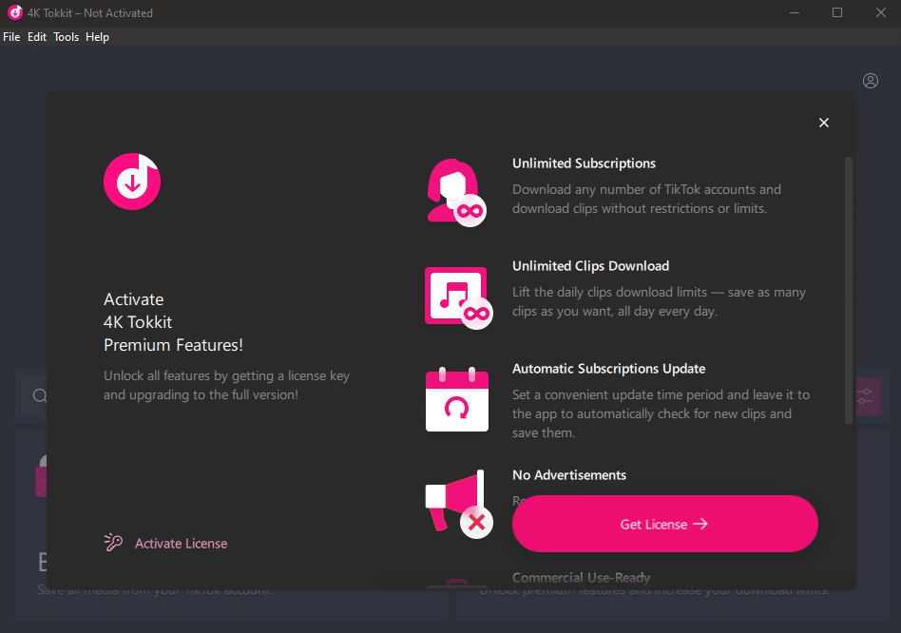Maximize the 4K Tokkit window

pyautogui.click(x=837, y=12)
